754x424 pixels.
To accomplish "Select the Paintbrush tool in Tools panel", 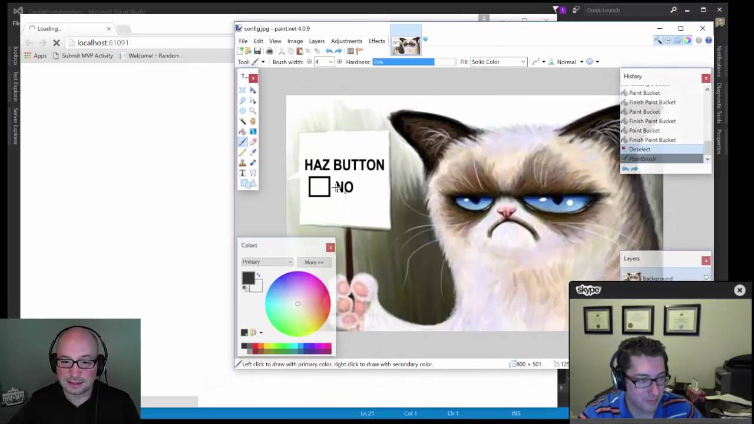I will click(243, 142).
